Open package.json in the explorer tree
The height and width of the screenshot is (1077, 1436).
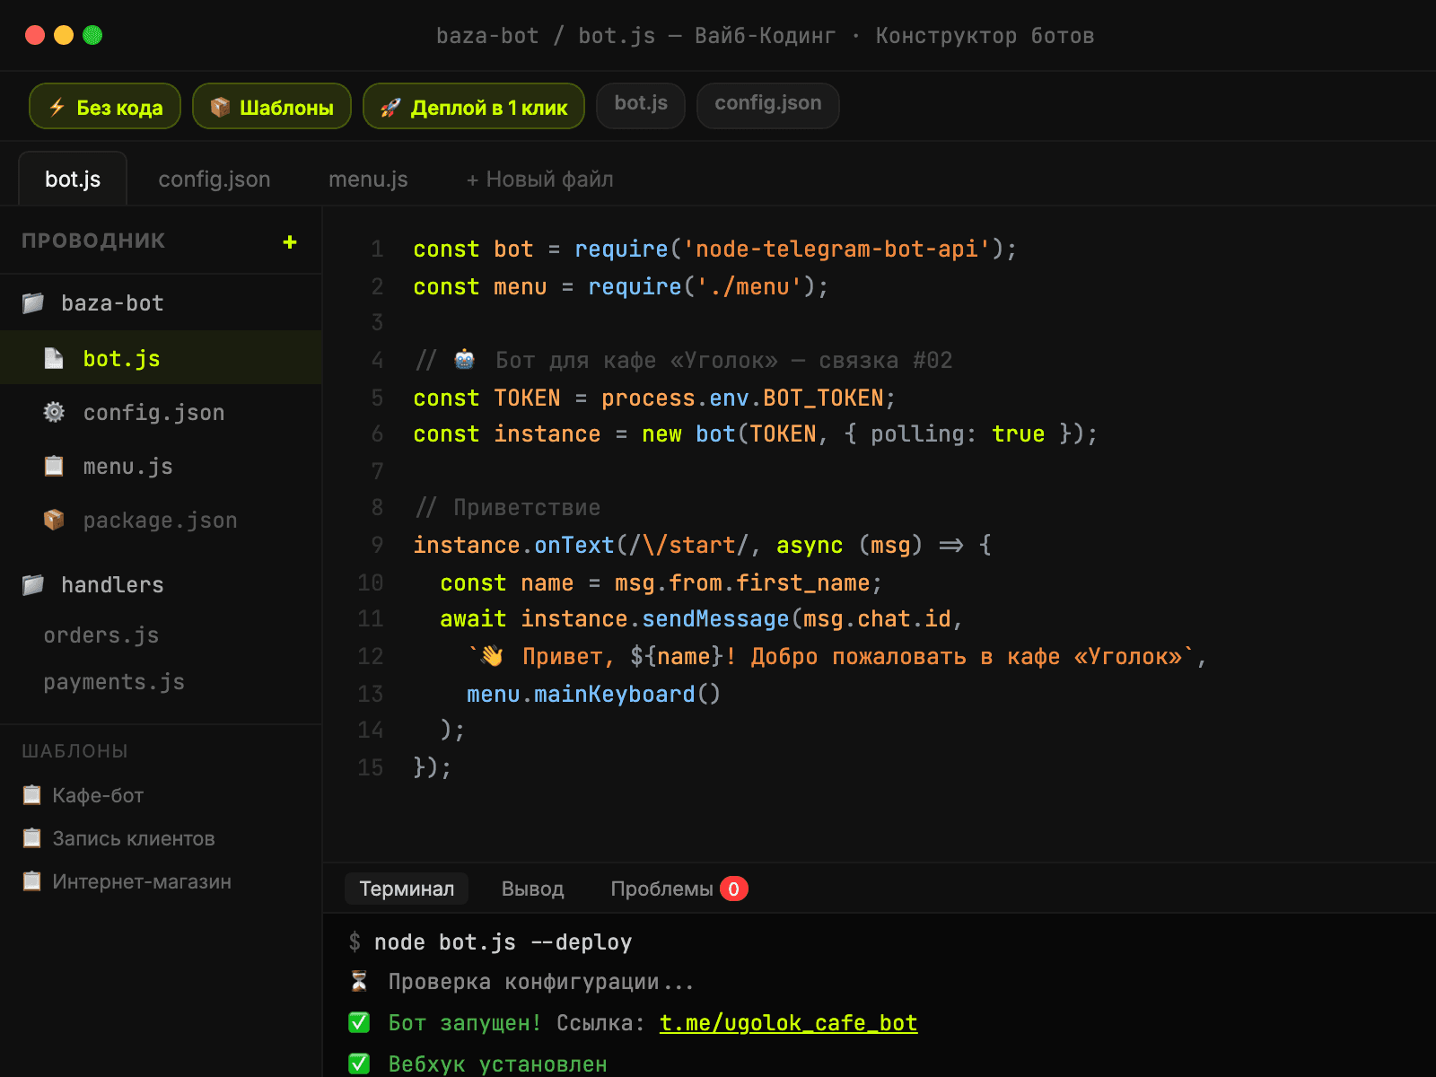pos(161,520)
